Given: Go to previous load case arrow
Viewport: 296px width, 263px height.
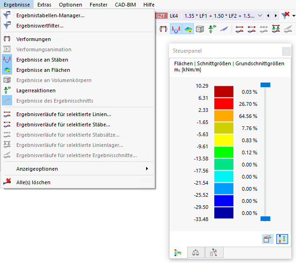Looking at the screenshot, I should pos(268,16).
